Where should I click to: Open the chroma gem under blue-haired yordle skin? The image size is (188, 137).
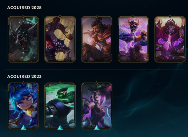(x=23, y=127)
